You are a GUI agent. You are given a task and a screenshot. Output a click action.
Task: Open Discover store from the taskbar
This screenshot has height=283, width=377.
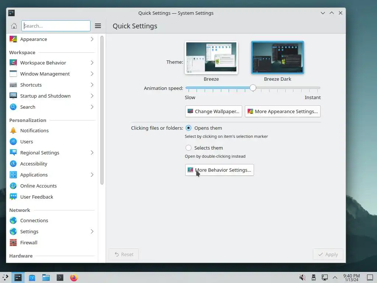[32, 278]
